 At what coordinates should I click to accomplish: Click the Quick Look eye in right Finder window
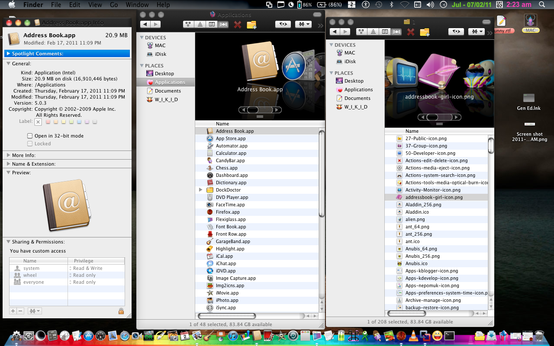pyautogui.click(x=456, y=32)
